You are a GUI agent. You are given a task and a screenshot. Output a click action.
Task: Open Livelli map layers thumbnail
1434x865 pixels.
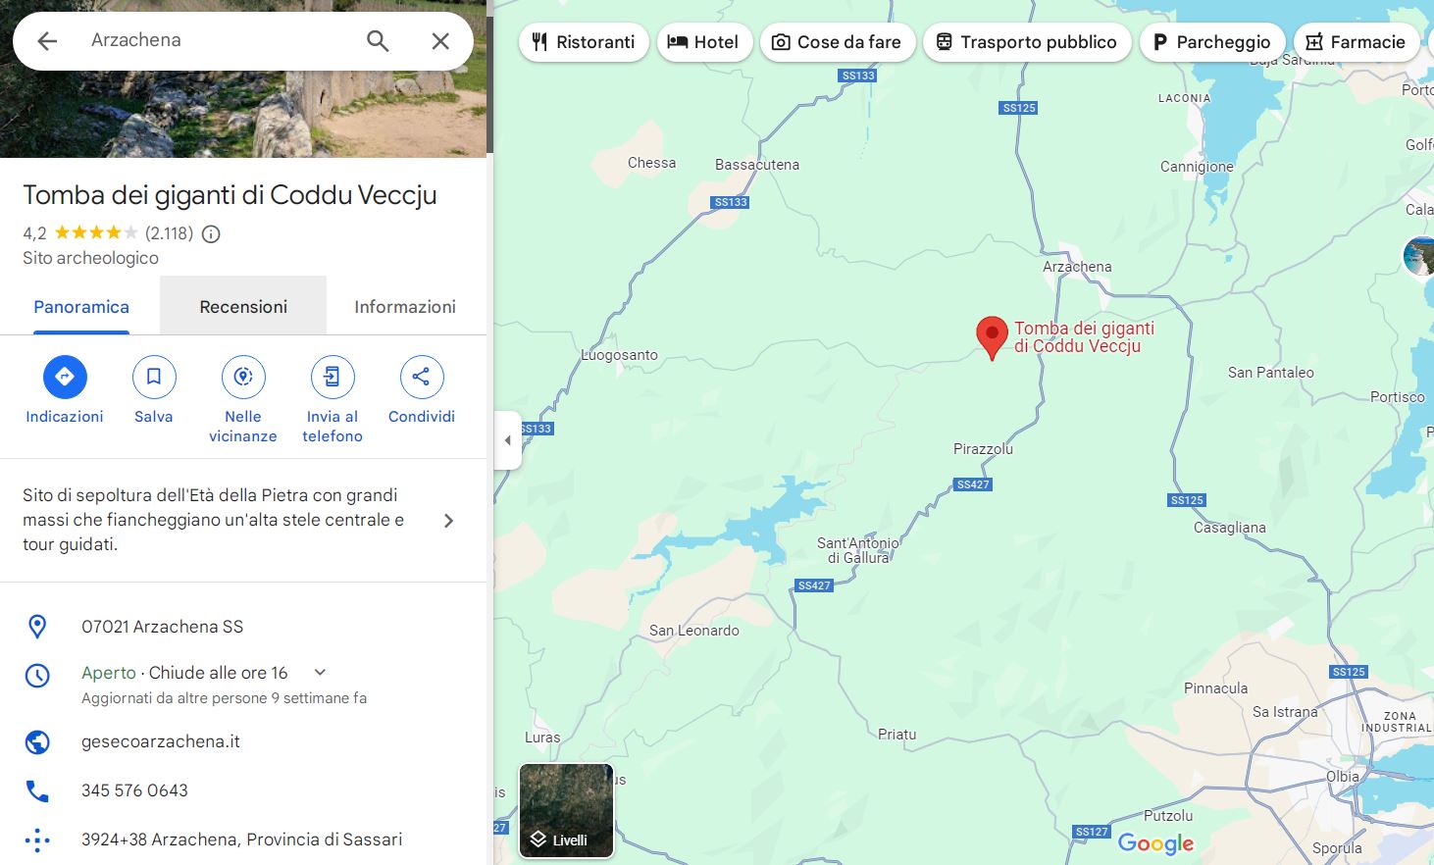click(x=566, y=811)
